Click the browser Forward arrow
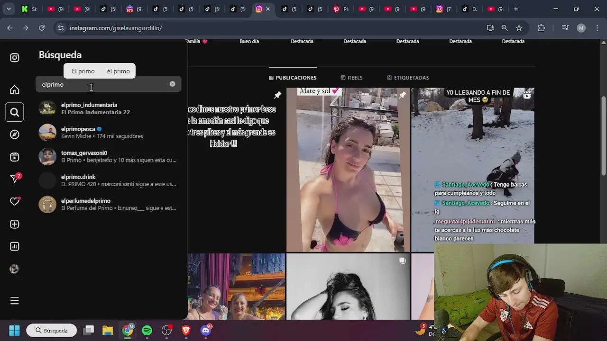607x341 pixels. 26,28
